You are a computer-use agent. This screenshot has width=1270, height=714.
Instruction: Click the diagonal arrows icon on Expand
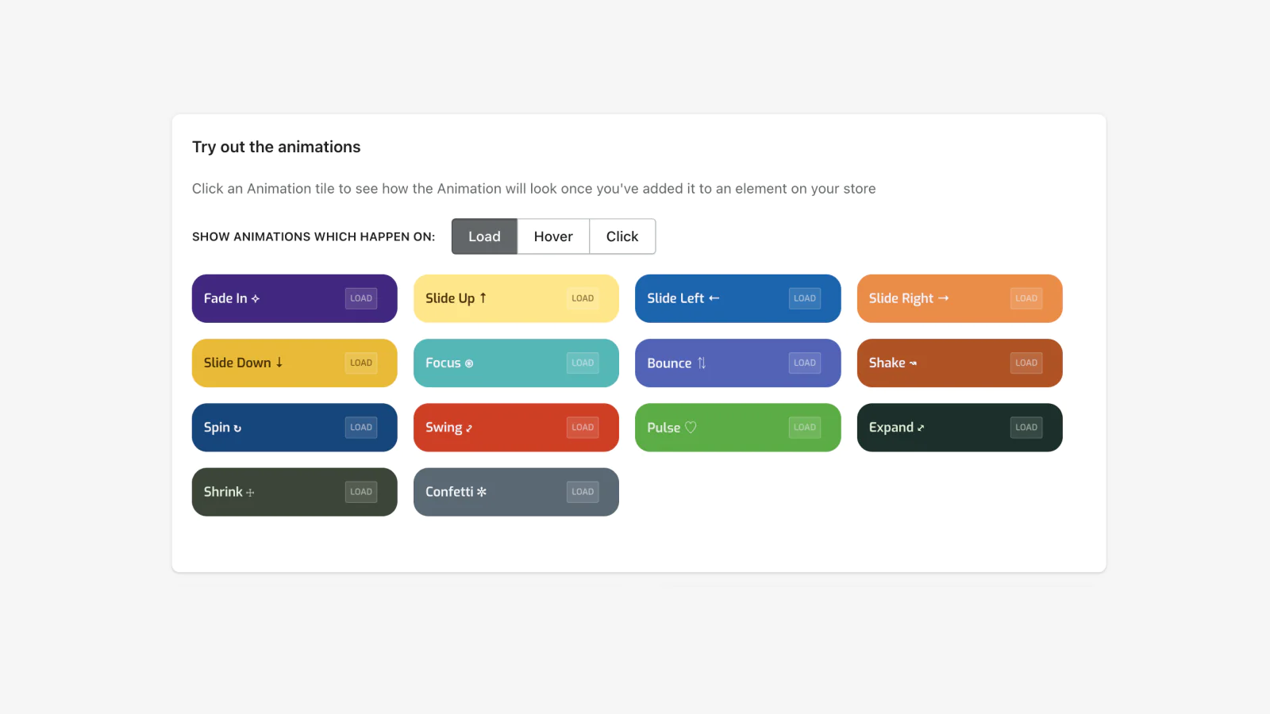921,428
